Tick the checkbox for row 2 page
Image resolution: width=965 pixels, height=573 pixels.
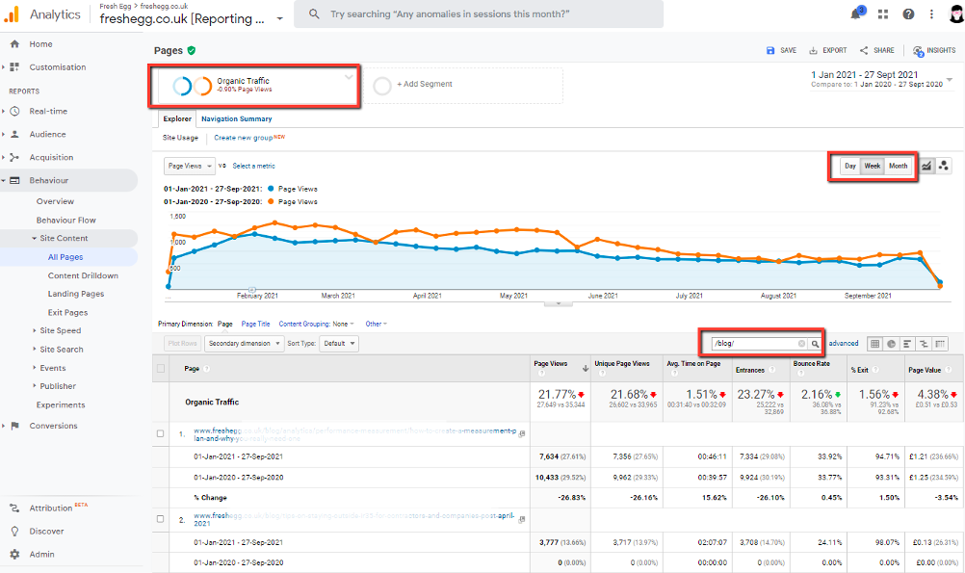pos(161,519)
